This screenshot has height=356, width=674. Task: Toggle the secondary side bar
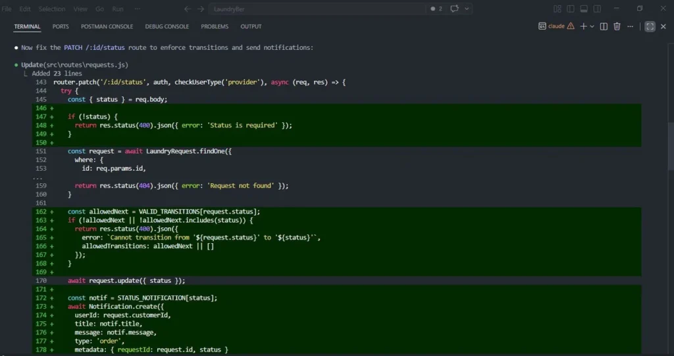coord(597,9)
